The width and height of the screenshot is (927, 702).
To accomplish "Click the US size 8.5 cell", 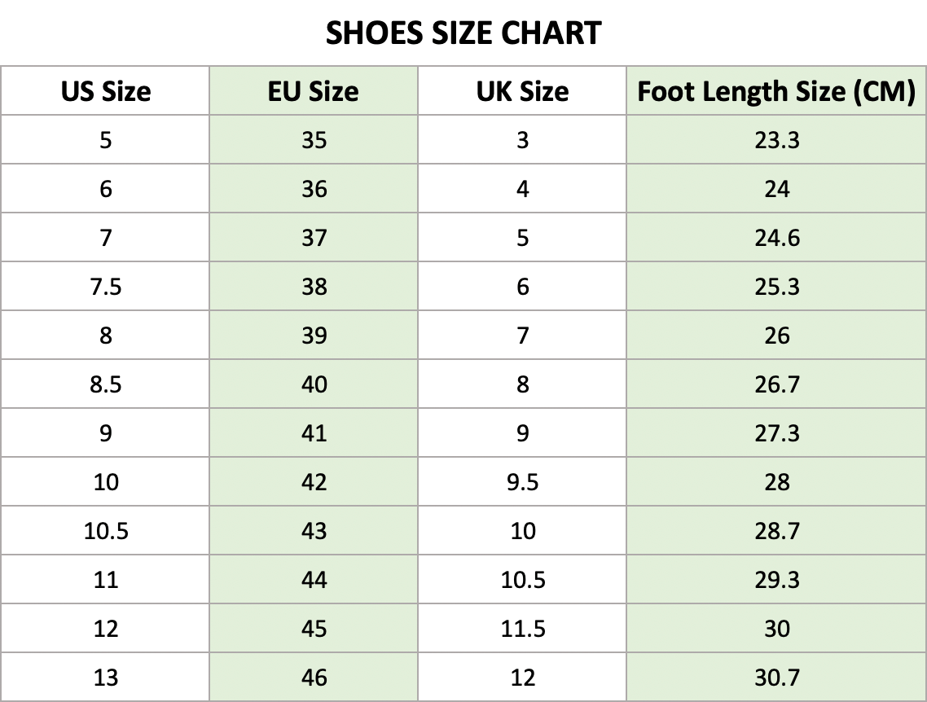I will click(x=105, y=384).
